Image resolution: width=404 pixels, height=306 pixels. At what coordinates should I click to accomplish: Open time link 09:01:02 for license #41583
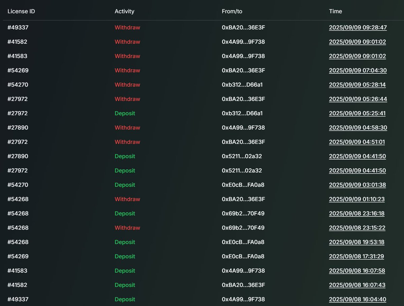[358, 56]
